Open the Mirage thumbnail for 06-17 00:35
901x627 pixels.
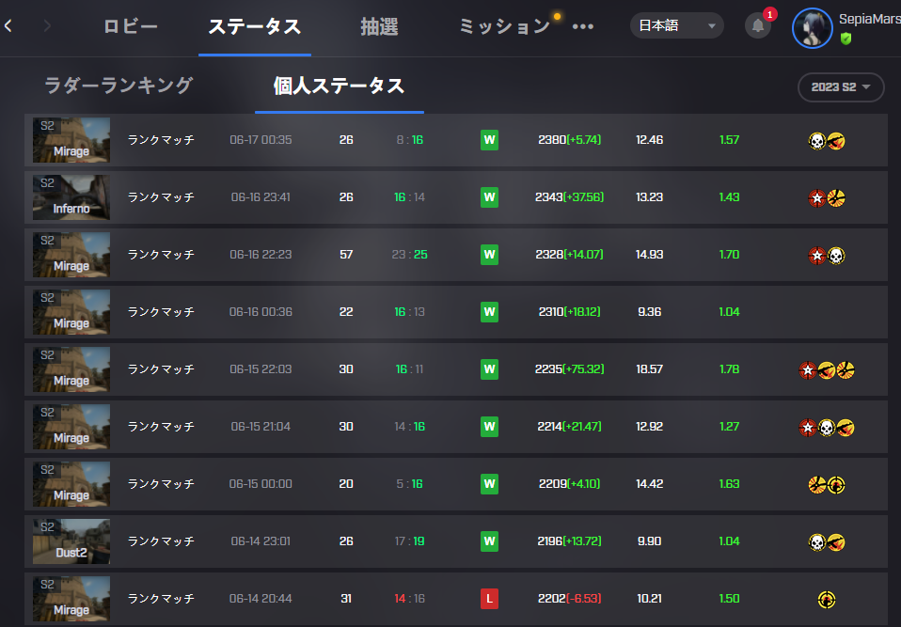pyautogui.click(x=71, y=140)
